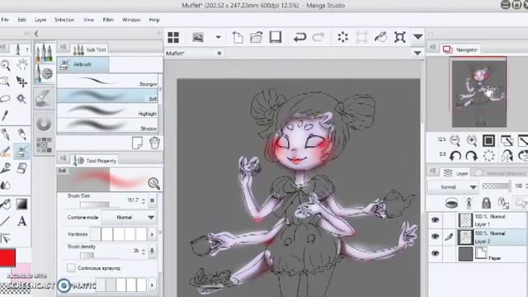528x297 pixels.
Task: Click the Brush Size value stepper
Action: point(144,201)
